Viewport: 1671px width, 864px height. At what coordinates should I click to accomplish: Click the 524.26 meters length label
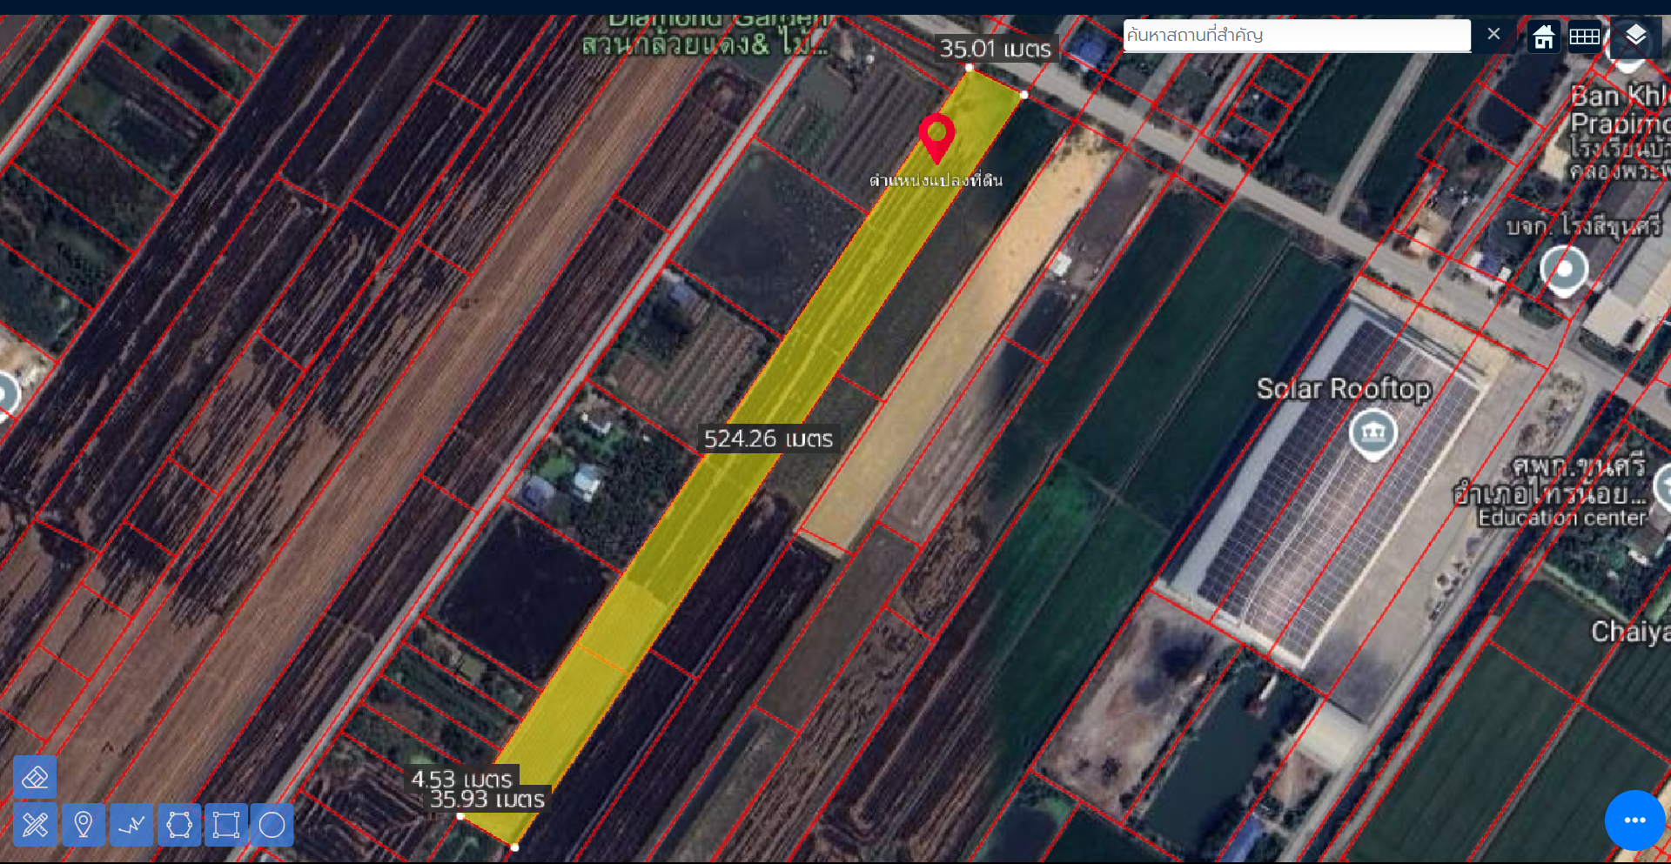click(x=768, y=439)
